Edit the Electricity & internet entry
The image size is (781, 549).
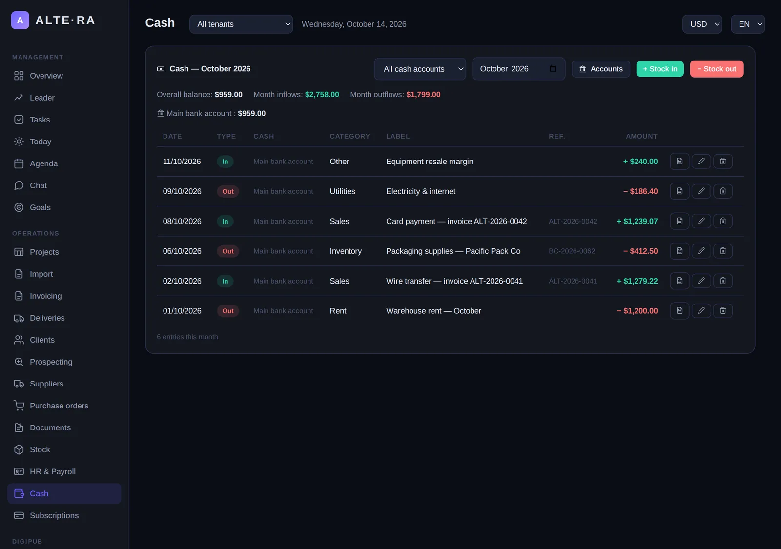click(x=701, y=191)
